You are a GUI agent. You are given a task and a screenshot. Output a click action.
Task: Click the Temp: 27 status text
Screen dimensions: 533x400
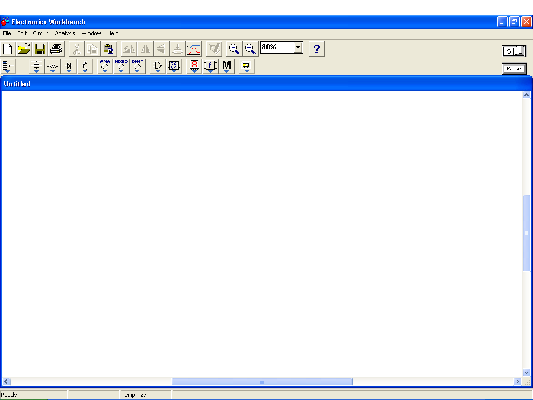click(x=134, y=395)
